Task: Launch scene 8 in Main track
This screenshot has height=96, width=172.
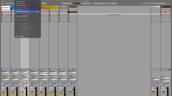Action: click(x=161, y=21)
